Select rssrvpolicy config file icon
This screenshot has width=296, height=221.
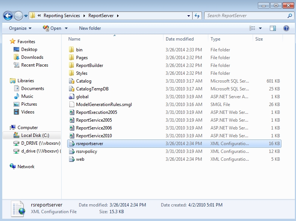(72, 151)
